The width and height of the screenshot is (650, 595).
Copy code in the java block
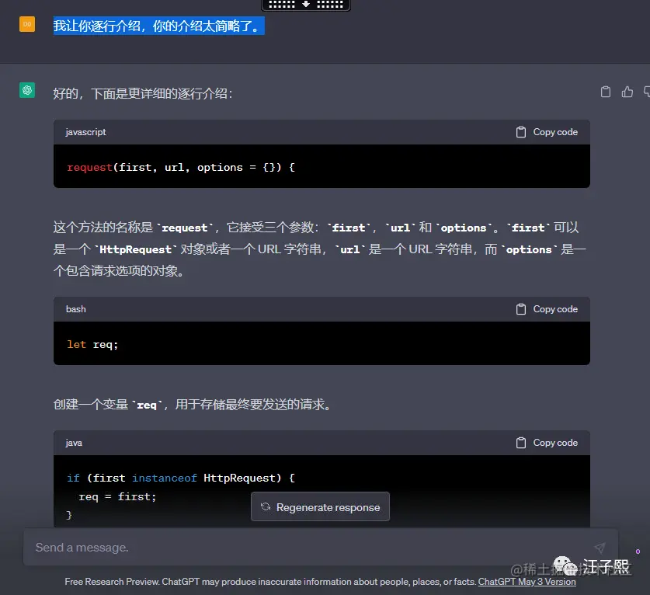click(x=547, y=443)
